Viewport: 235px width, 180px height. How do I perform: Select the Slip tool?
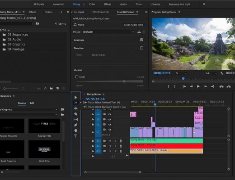[x=76, y=119]
